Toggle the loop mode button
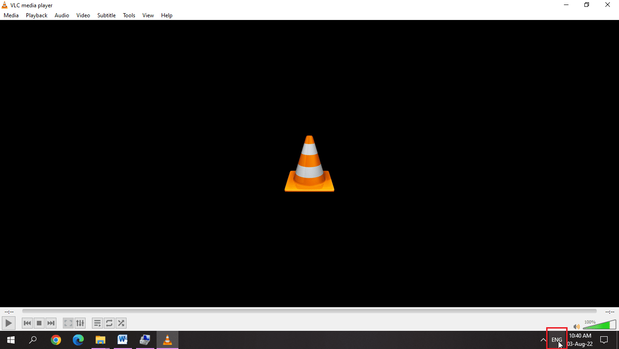Viewport: 619px width, 349px height. [x=109, y=323]
